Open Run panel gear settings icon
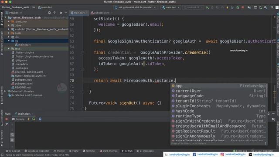 269,113
